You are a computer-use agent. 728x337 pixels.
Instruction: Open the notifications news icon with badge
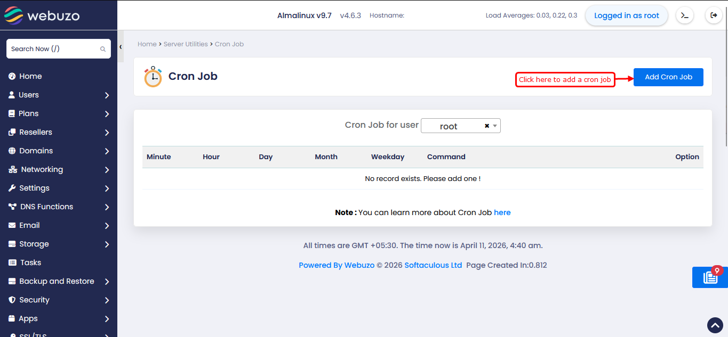(x=710, y=277)
